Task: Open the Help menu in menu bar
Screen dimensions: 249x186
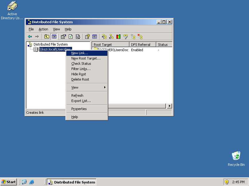Action: (68, 29)
